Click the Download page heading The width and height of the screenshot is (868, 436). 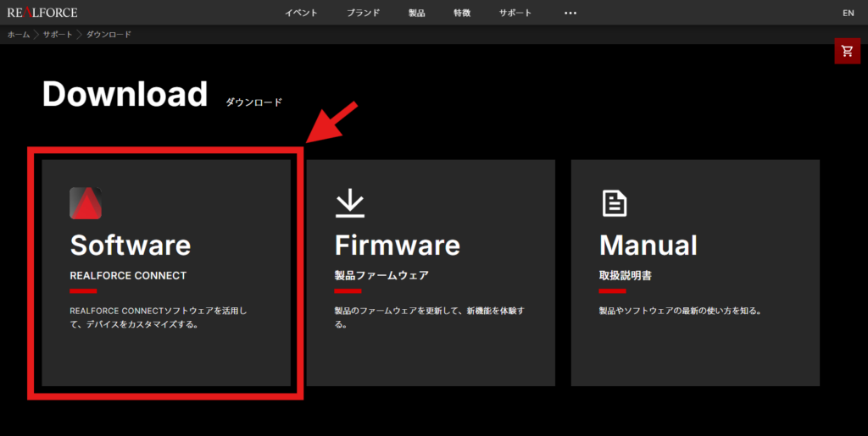tap(125, 93)
